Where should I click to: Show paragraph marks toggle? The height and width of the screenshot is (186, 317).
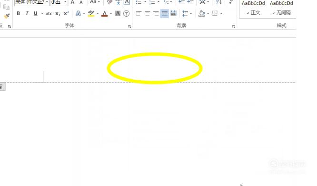(x=230, y=2)
